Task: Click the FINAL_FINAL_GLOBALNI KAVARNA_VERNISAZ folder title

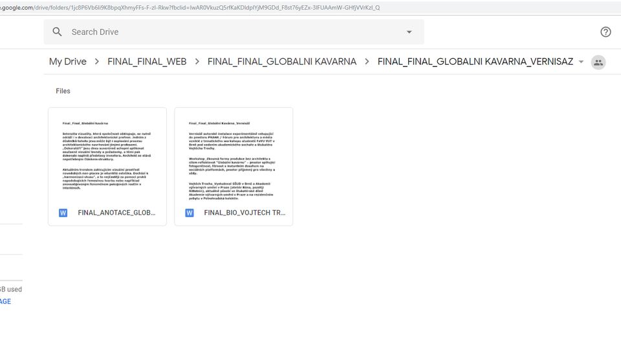Action: point(475,61)
